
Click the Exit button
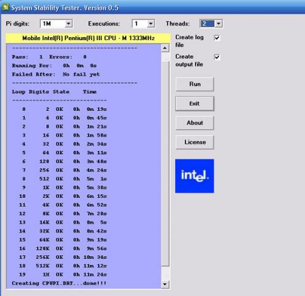point(195,104)
